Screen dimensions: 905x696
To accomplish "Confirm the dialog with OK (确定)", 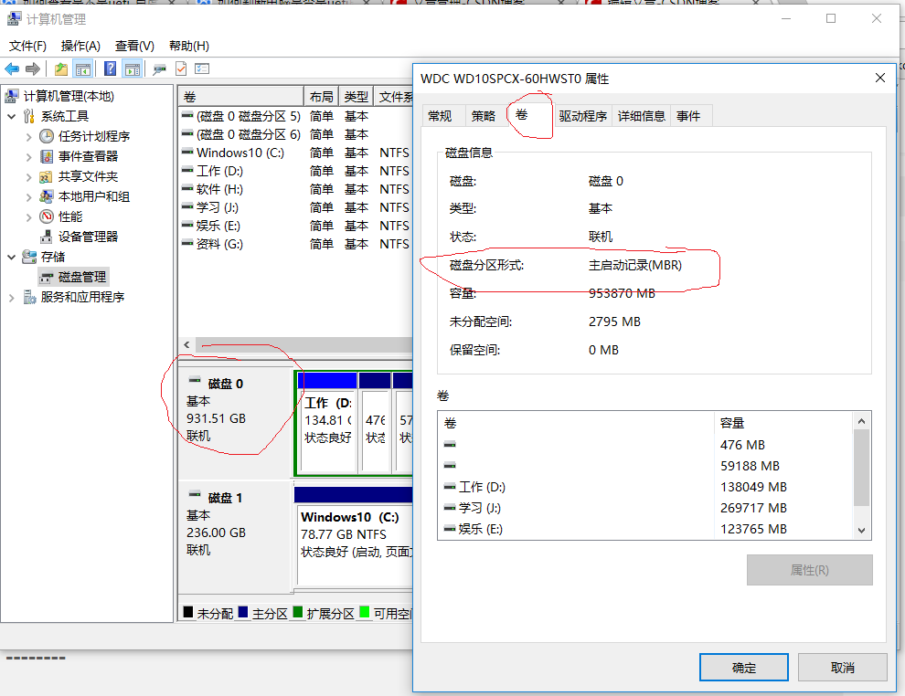I will (x=744, y=667).
